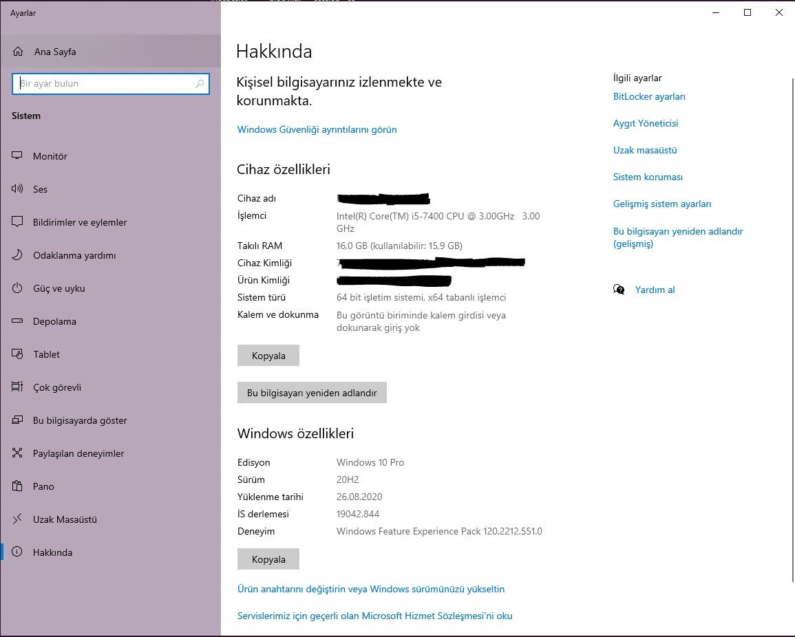The width and height of the screenshot is (795, 637).
Task: Click the Tablet icon in sidebar
Action: 17,354
